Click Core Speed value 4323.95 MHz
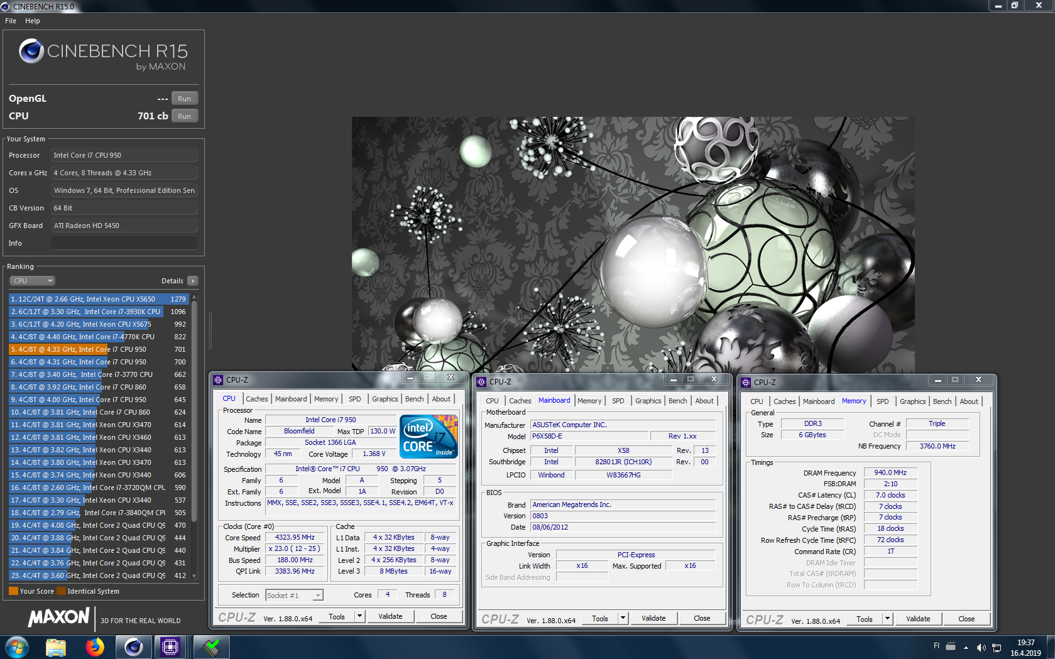This screenshot has width=1055, height=659. (x=295, y=538)
